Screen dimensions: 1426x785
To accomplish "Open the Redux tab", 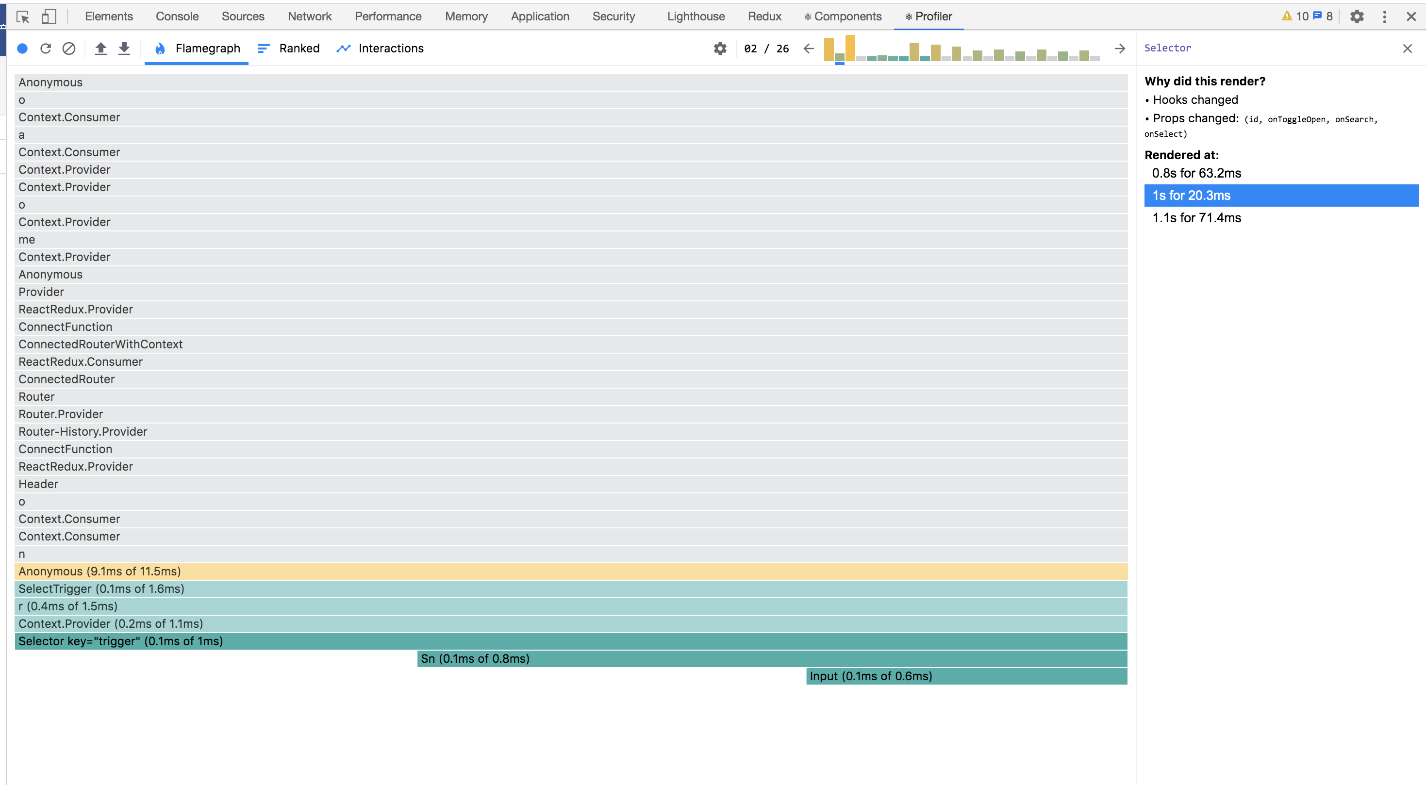I will coord(764,16).
